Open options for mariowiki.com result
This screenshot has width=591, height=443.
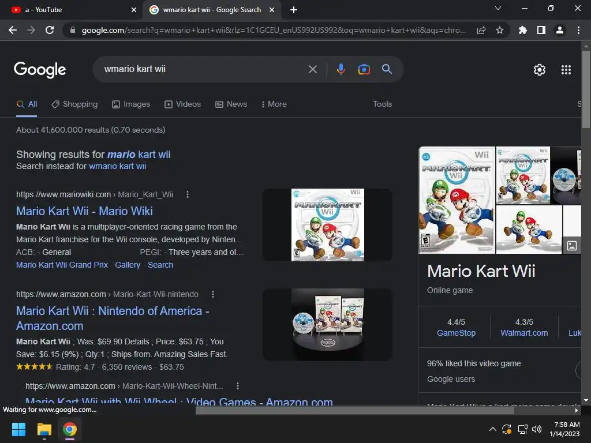coord(188,194)
